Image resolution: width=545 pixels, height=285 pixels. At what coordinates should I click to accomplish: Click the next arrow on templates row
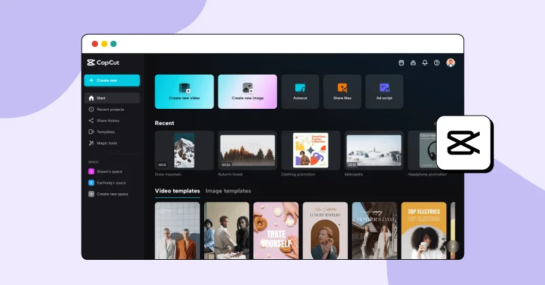click(x=453, y=246)
